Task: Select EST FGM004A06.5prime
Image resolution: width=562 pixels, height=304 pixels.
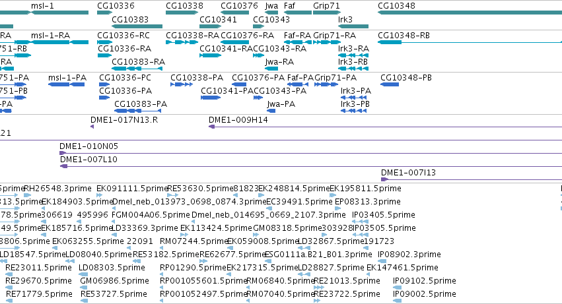Action: click(114, 222)
